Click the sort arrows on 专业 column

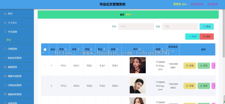point(104,49)
